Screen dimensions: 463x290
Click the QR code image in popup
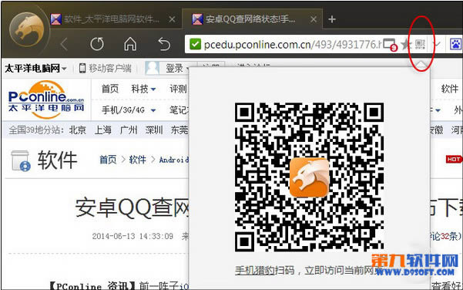coord(309,177)
